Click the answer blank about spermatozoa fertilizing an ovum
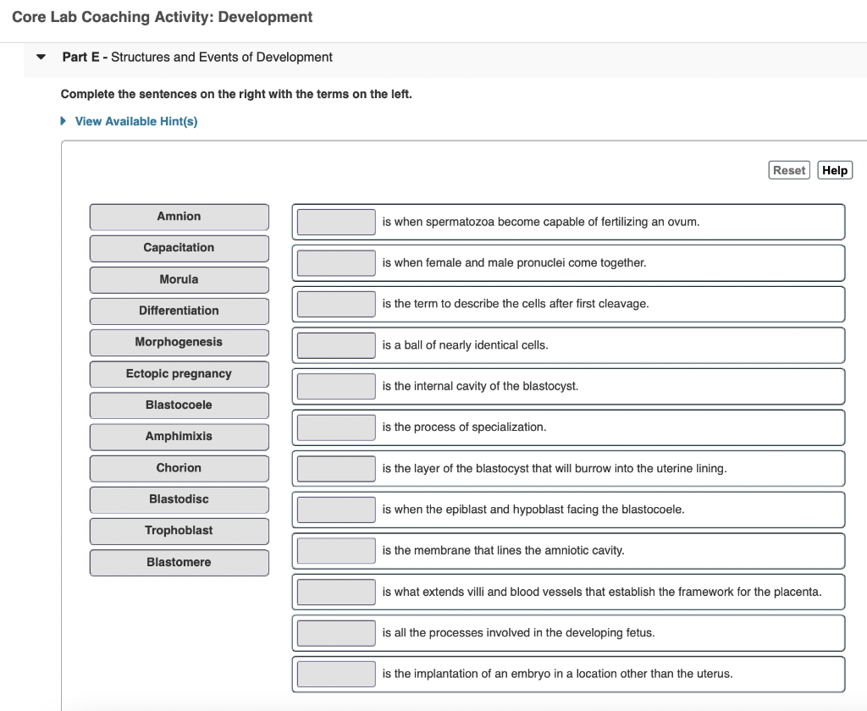867x711 pixels. click(x=334, y=222)
